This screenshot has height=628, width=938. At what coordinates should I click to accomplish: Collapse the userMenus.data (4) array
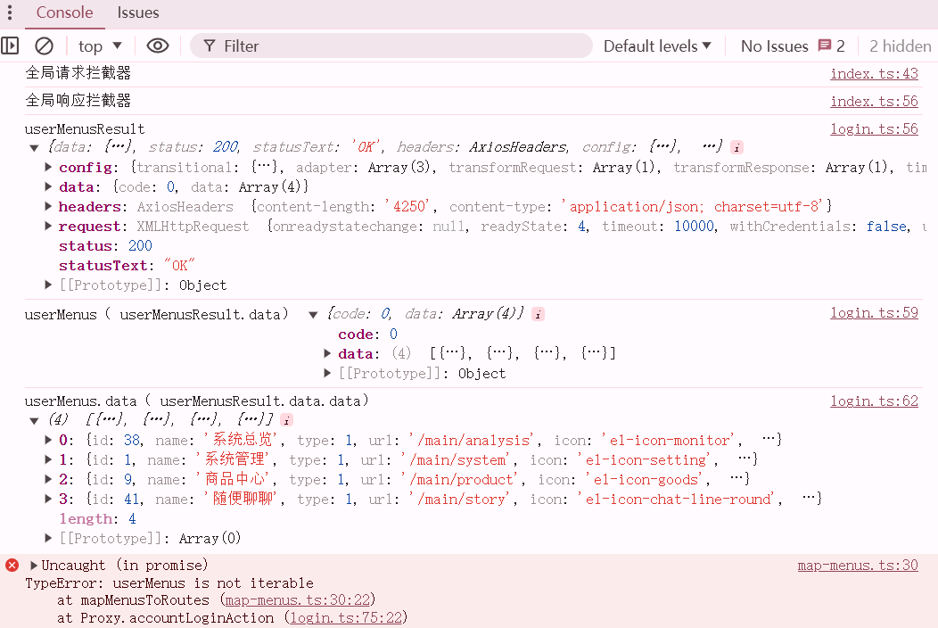[x=34, y=421]
